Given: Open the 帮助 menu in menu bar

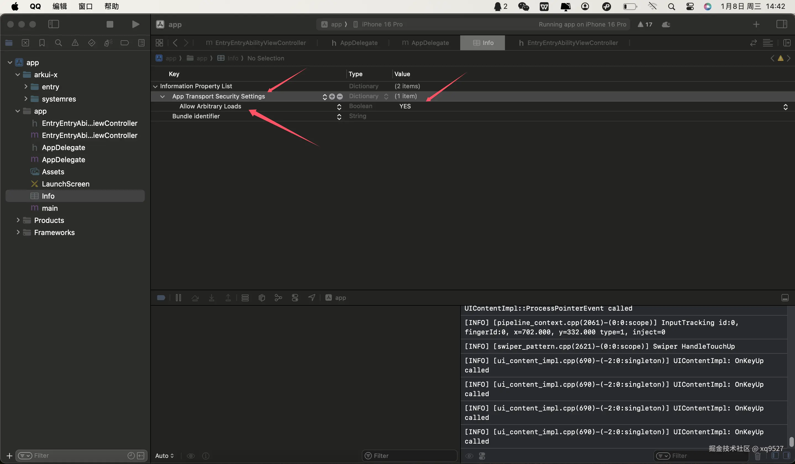Looking at the screenshot, I should coord(111,6).
